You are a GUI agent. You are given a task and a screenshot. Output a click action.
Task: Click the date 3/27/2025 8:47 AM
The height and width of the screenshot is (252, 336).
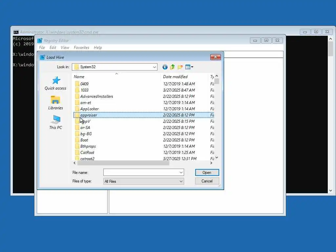click(179, 90)
